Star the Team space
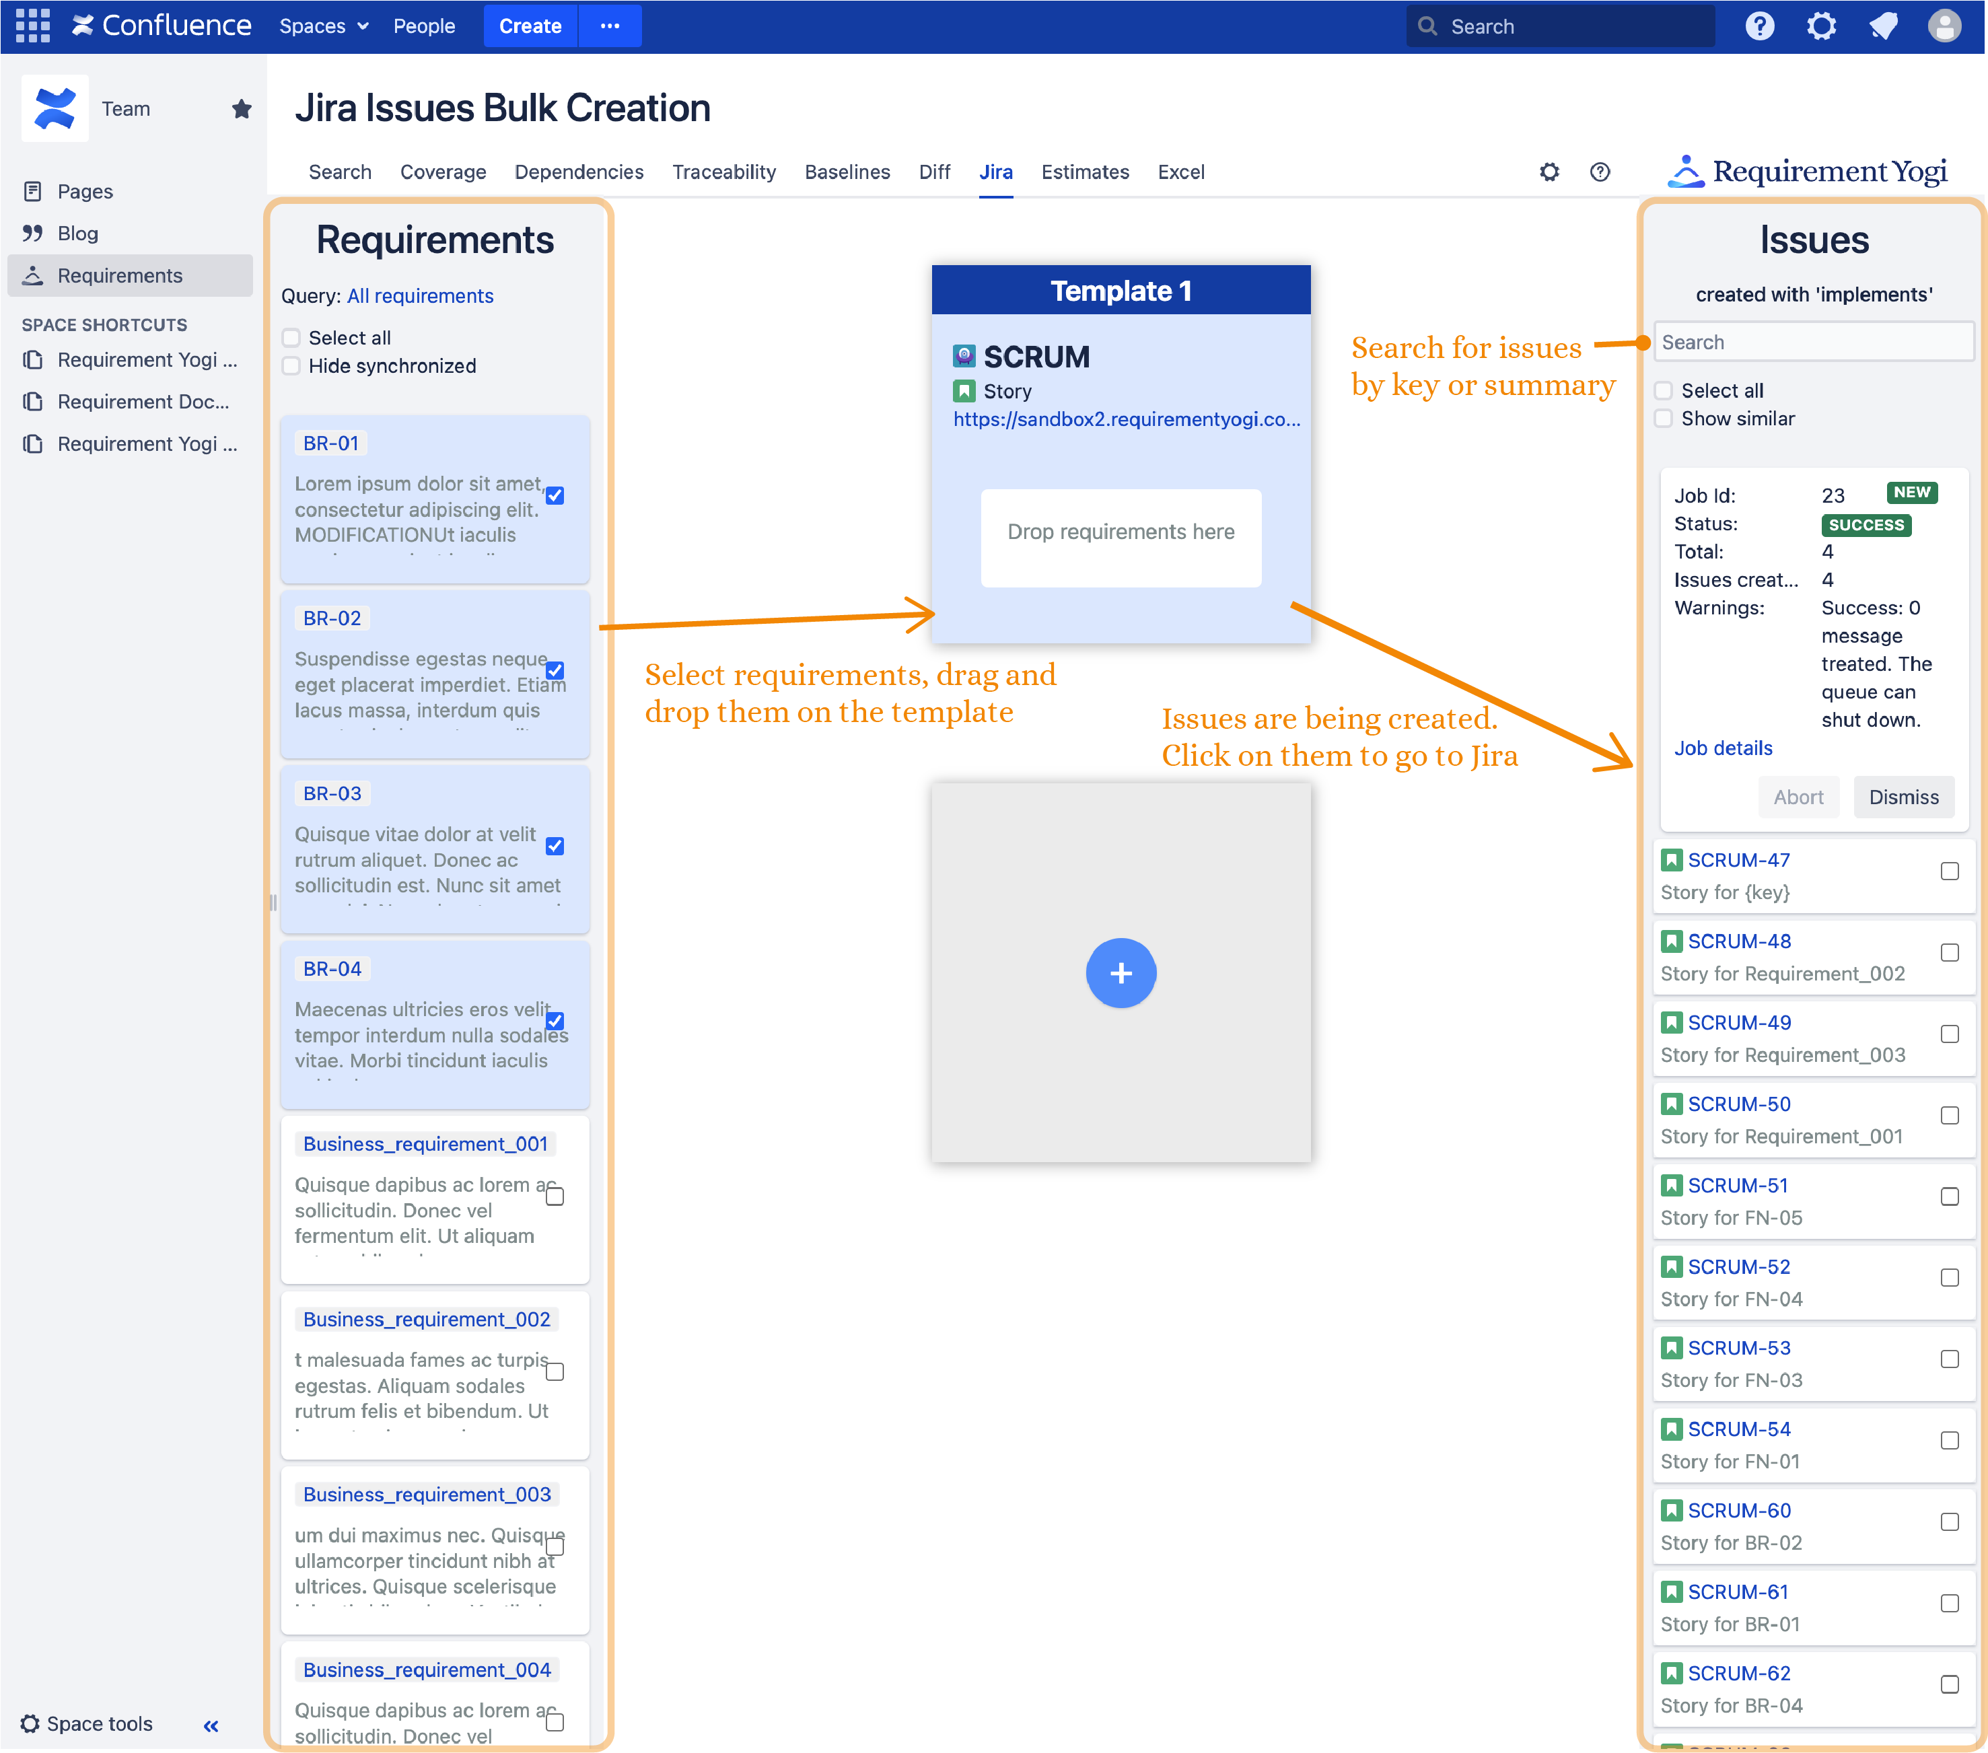 (241, 109)
